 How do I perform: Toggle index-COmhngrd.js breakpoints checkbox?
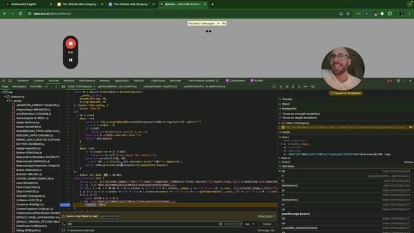(x=283, y=123)
